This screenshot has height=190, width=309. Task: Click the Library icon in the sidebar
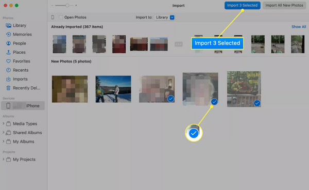[8, 25]
